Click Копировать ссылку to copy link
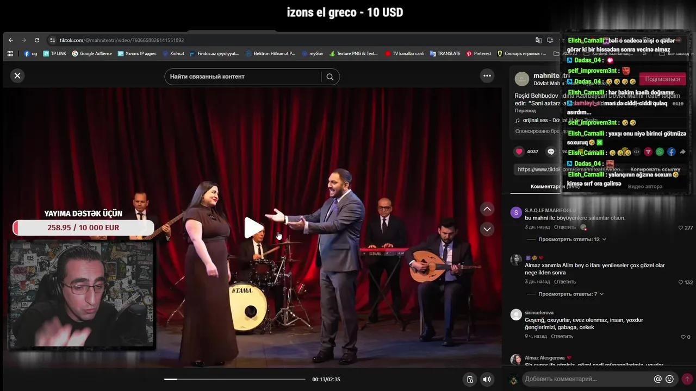 click(x=655, y=169)
